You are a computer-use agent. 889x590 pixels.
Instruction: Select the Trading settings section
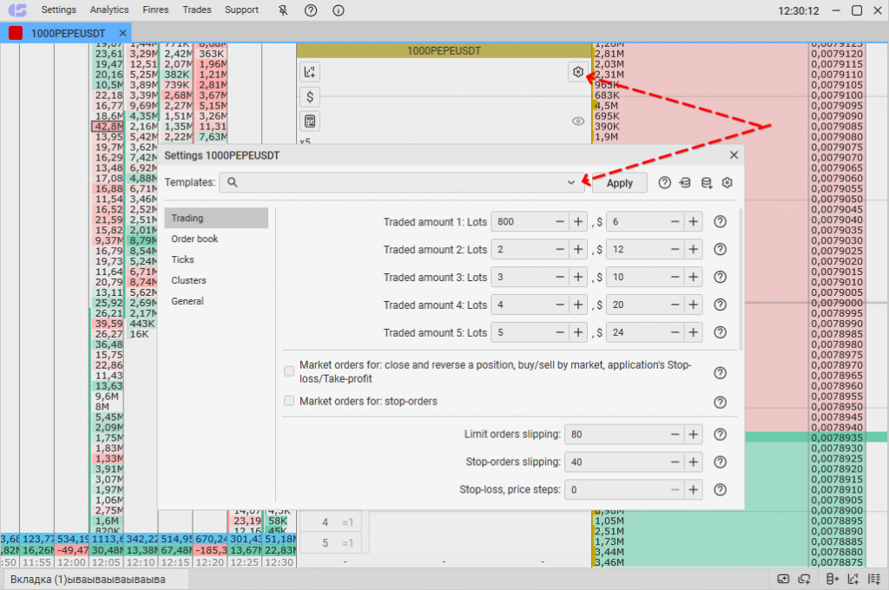(216, 218)
